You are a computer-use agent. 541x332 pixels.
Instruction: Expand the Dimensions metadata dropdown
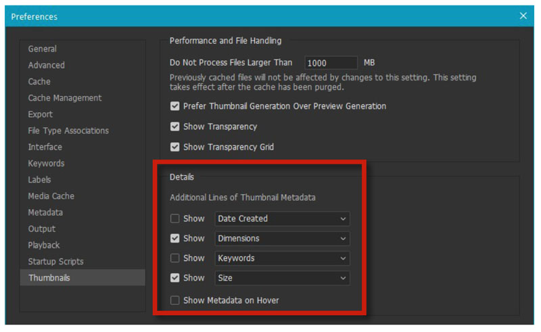point(282,239)
